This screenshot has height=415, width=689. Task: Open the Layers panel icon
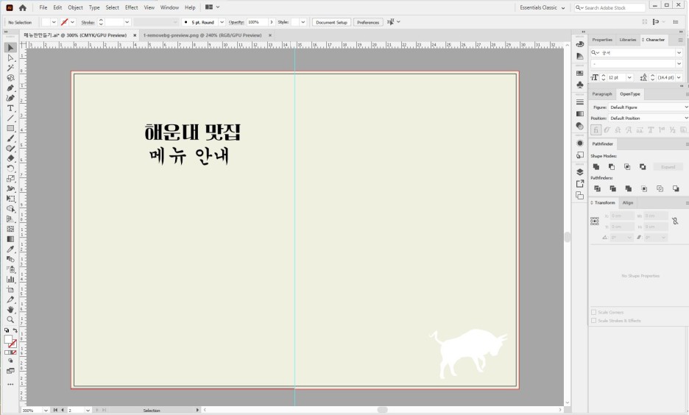pos(580,171)
